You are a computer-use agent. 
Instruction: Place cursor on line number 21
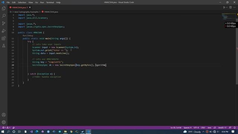(13, 68)
